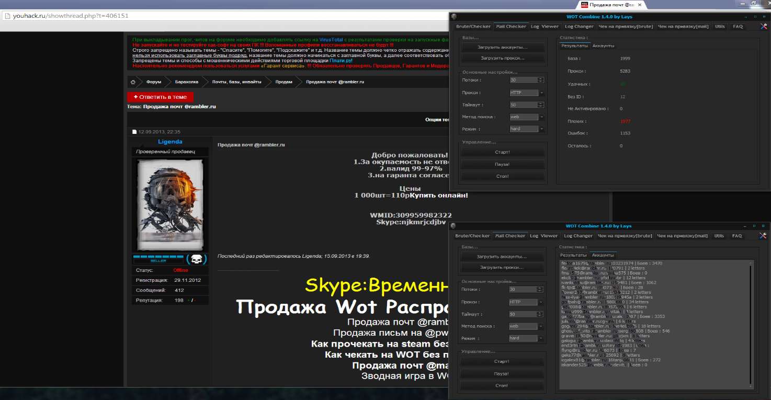Image resolution: width=771 pixels, height=400 pixels.
Task: Click the browser address bar with youhack.ru URL
Action: (225, 16)
